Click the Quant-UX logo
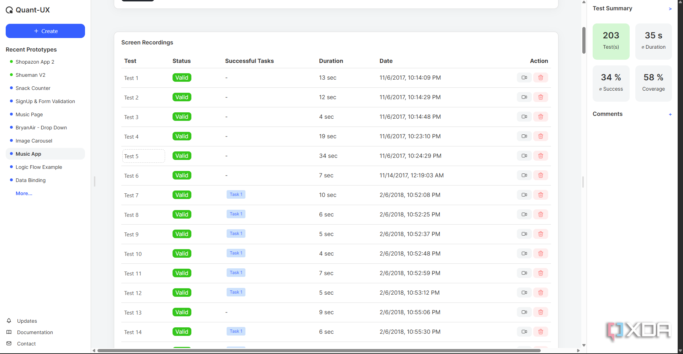This screenshot has height=354, width=683. 28,10
